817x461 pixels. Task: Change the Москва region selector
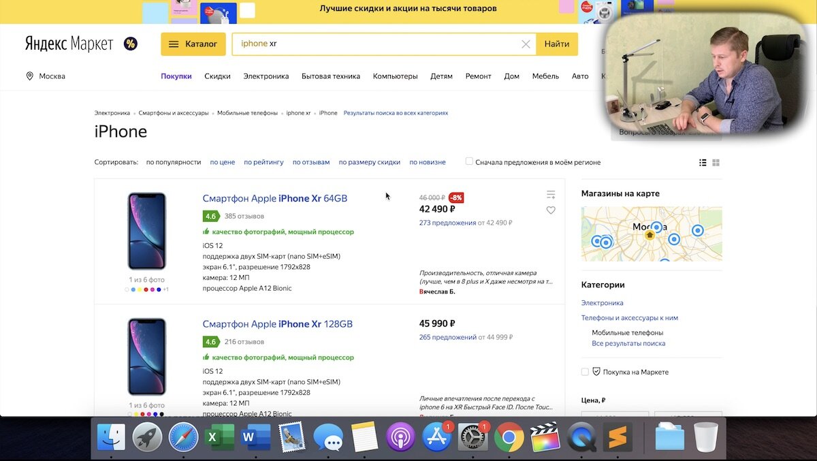point(46,76)
